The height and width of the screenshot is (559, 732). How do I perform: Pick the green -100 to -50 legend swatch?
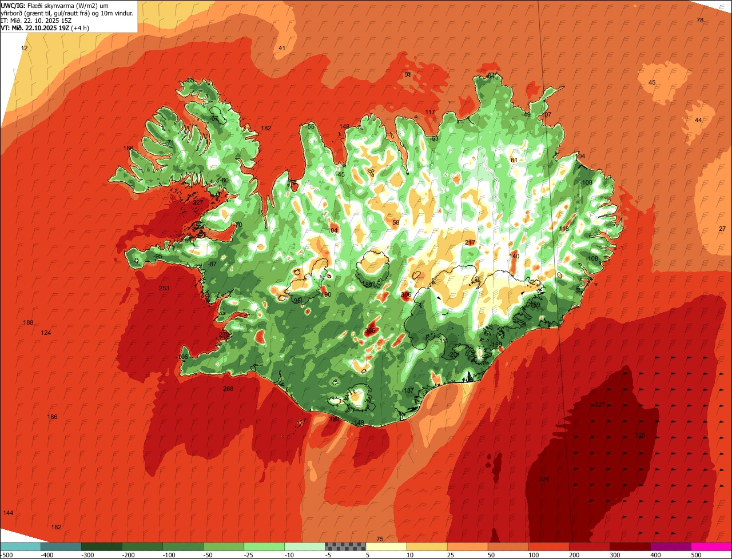click(x=182, y=546)
